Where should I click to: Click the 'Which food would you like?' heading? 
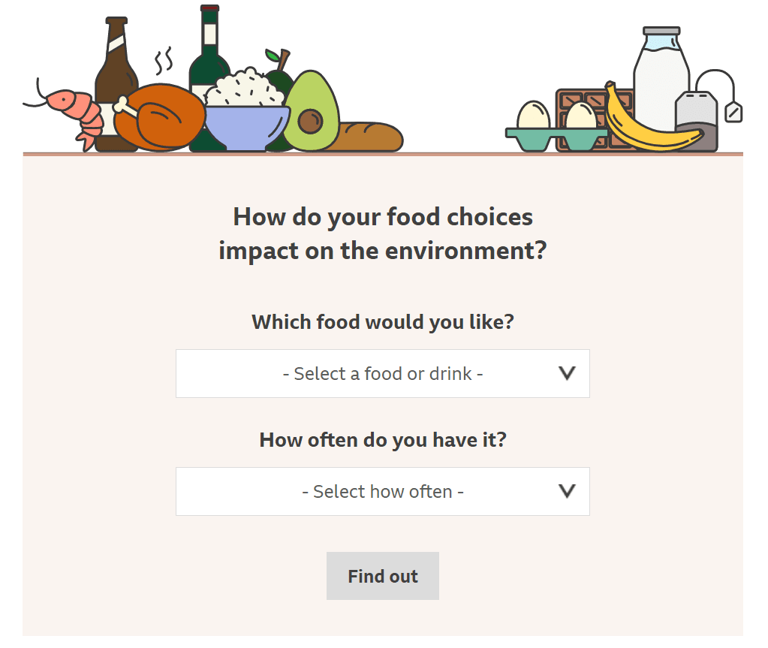point(383,322)
